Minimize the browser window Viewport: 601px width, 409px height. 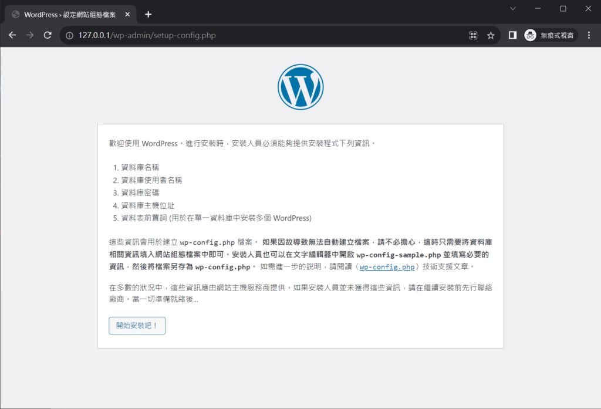click(x=538, y=8)
